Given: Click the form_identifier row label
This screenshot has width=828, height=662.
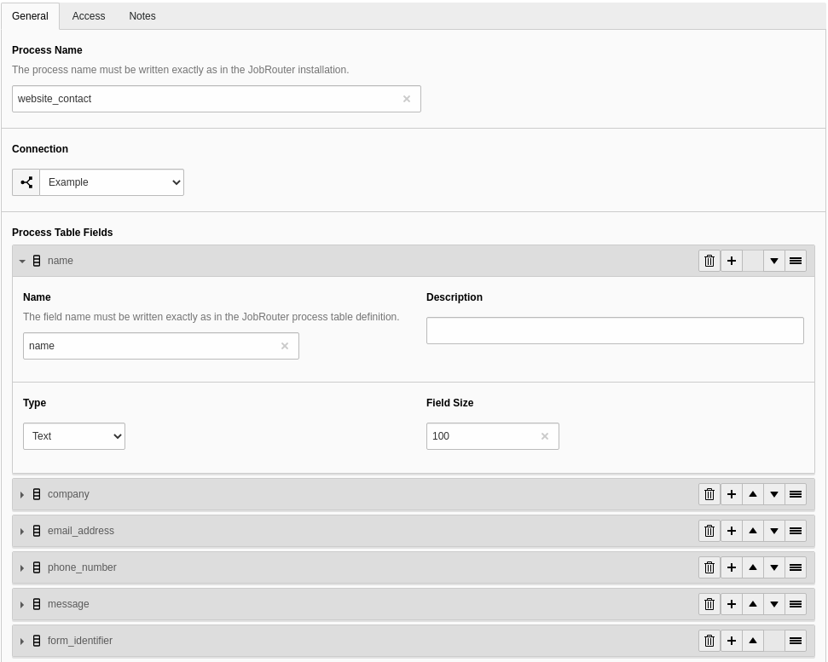Looking at the screenshot, I should (80, 641).
